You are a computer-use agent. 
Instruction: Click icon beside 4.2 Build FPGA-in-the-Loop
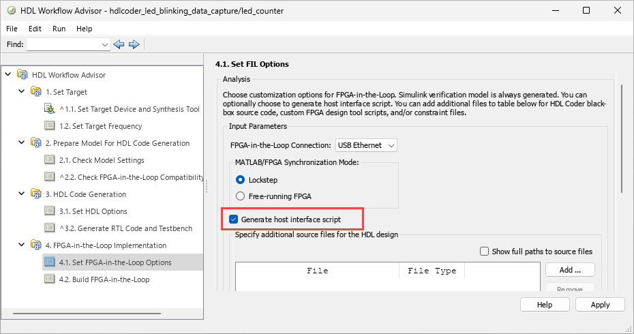click(x=49, y=279)
